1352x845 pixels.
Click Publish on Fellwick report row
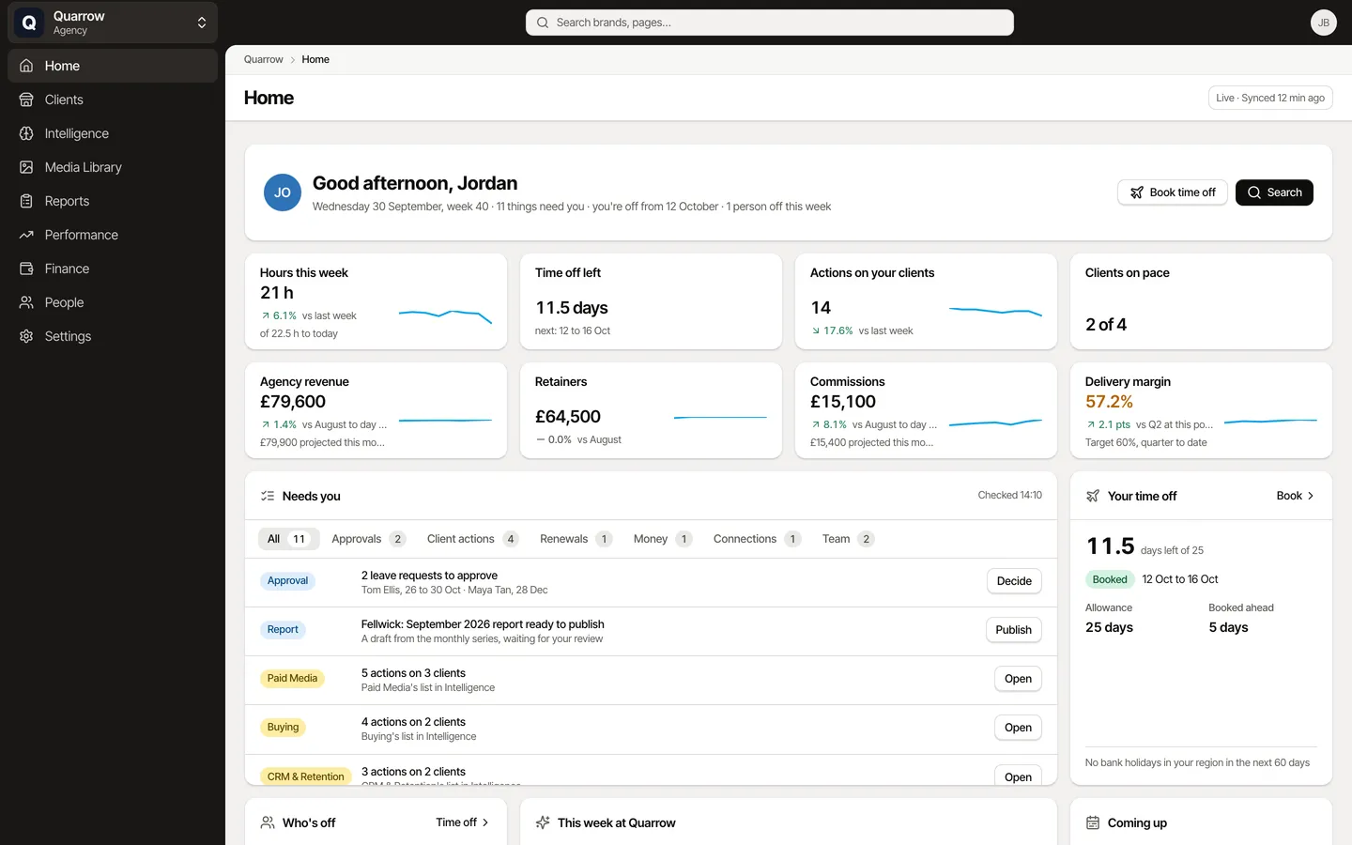point(1013,630)
